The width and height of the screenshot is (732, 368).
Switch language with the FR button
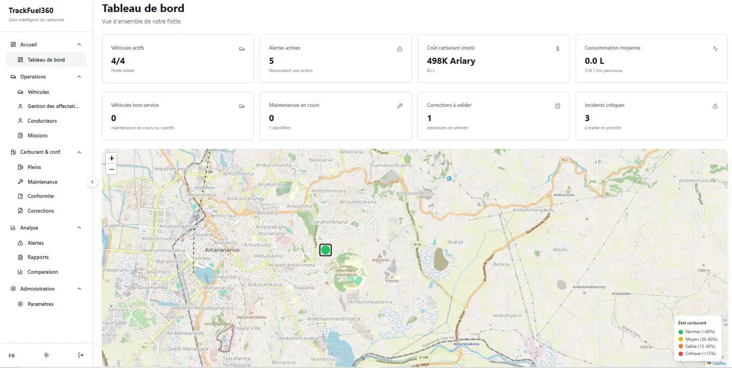pyautogui.click(x=12, y=355)
